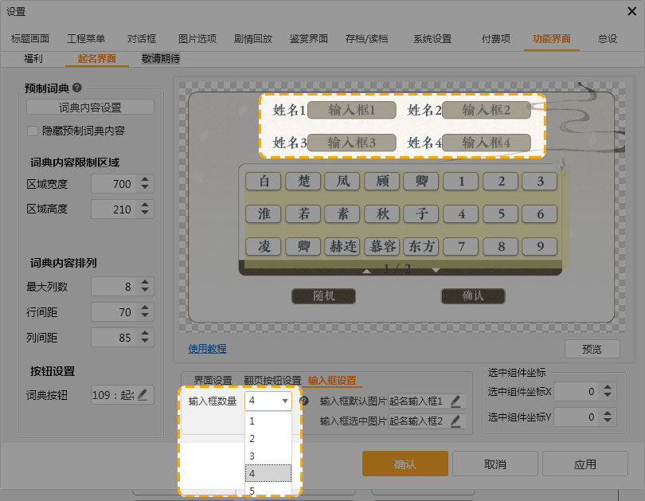Viewport: 645px width, 501px height.
Task: Click edit pencil for 输入框选中图片
Action: pos(455,421)
